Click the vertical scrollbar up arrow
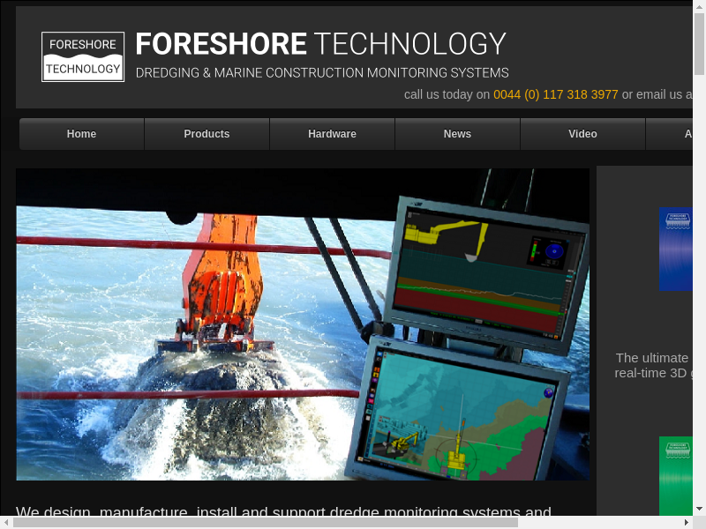706x529 pixels. coord(699,7)
